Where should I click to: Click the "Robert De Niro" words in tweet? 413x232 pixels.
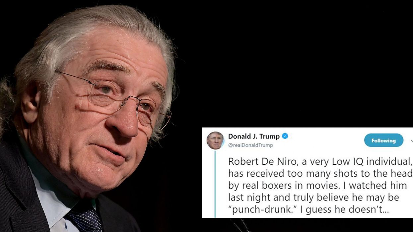click(x=256, y=161)
